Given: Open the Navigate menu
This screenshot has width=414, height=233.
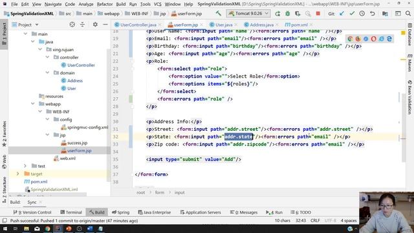Looking at the screenshot, I should click(x=53, y=5).
